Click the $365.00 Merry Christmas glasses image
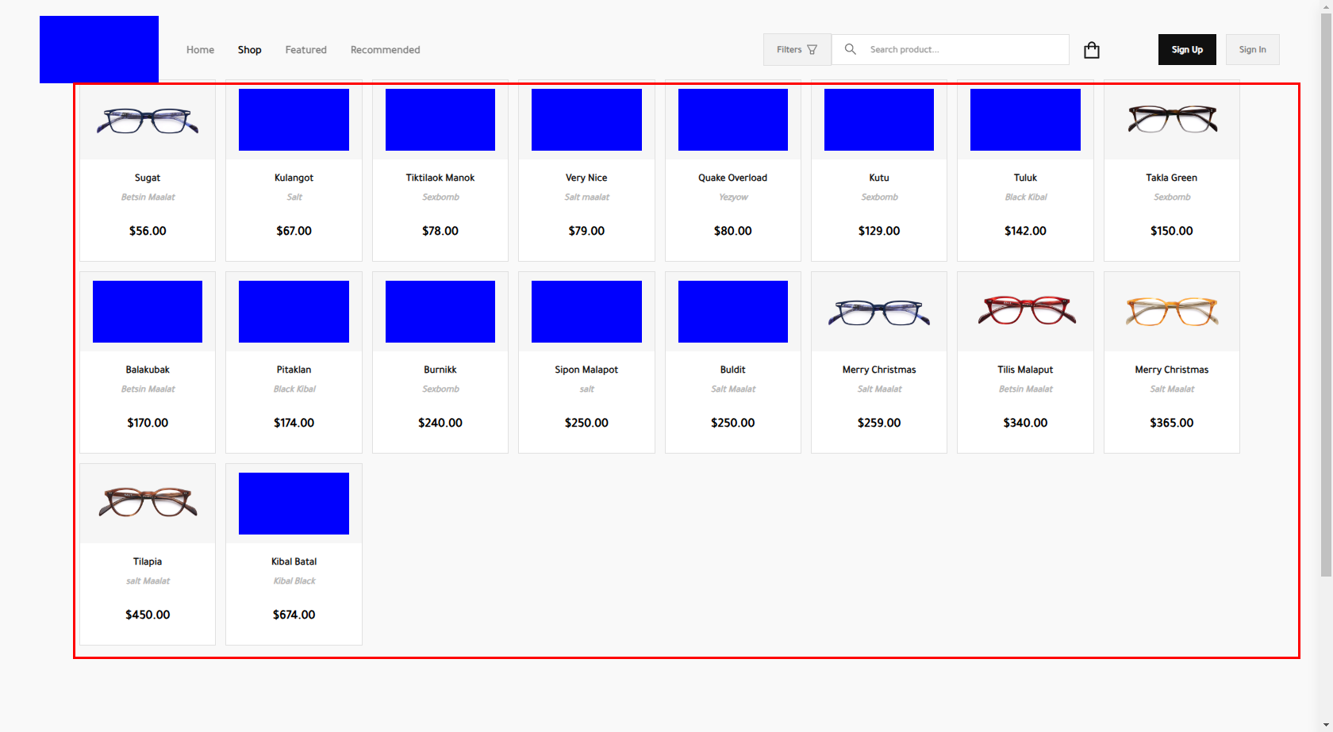The width and height of the screenshot is (1333, 732). [x=1172, y=311]
